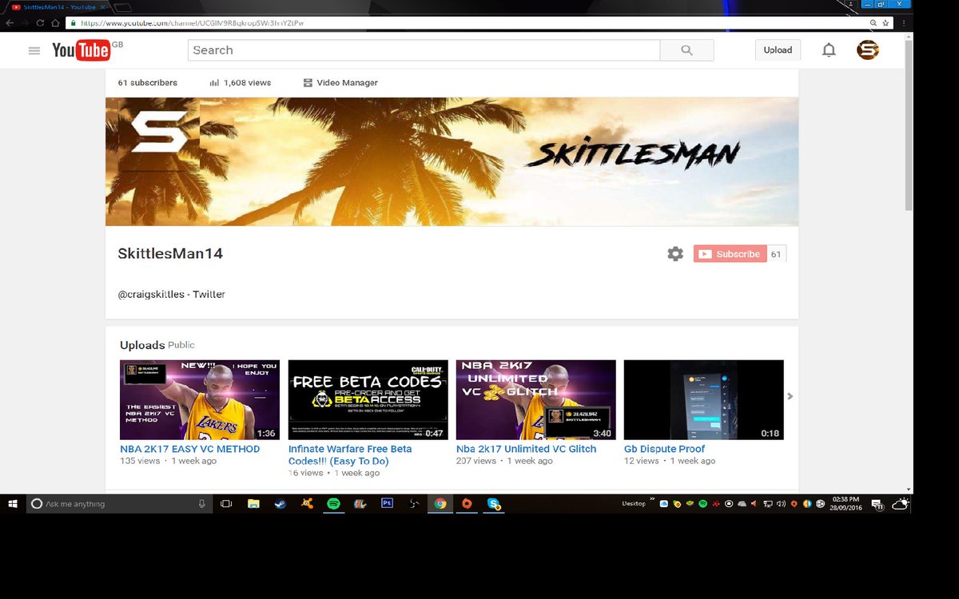Open the Free Beta Codes thumbnail
The width and height of the screenshot is (959, 599).
click(x=368, y=399)
